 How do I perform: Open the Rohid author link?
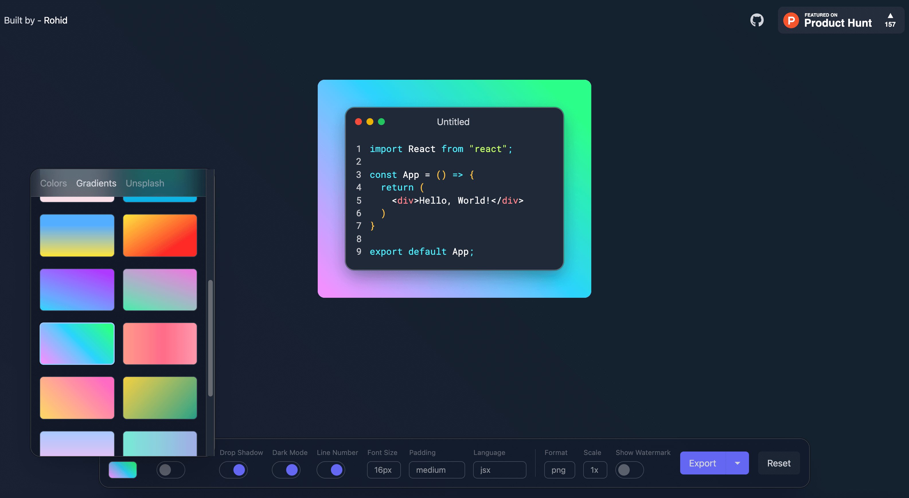pos(55,20)
